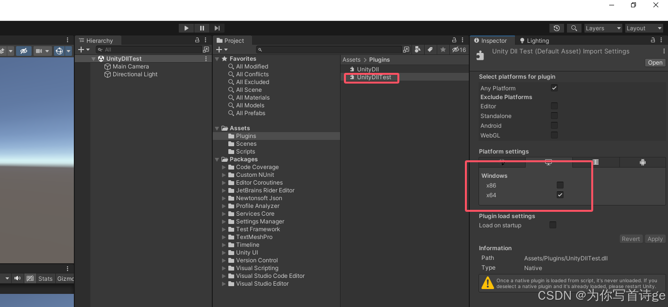This screenshot has width=668, height=307.
Task: Select Directional Light in Hierarchy
Action: (135, 74)
